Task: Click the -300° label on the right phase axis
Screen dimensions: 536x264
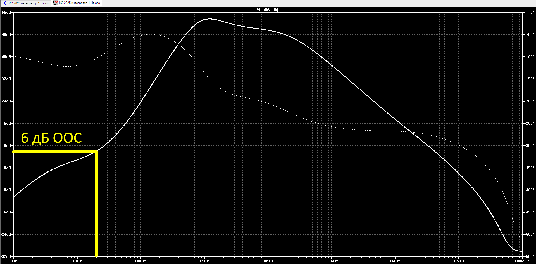Action: [529, 146]
